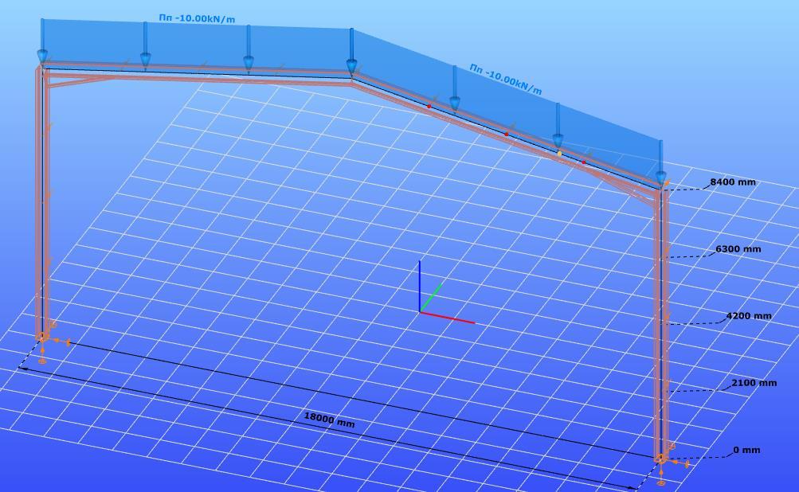Click the red axis line of triad
This screenshot has height=492, width=799.
coord(448,318)
